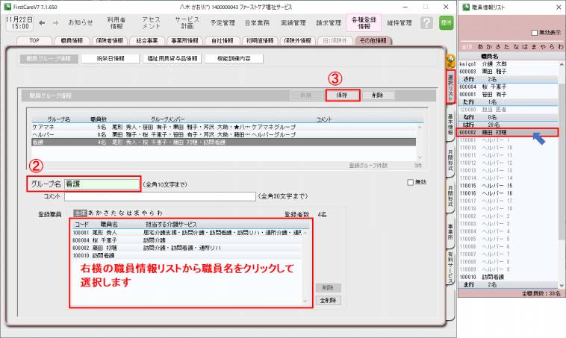566x338 pixels.
Task: Click the 保存 save button
Action: tap(342, 96)
